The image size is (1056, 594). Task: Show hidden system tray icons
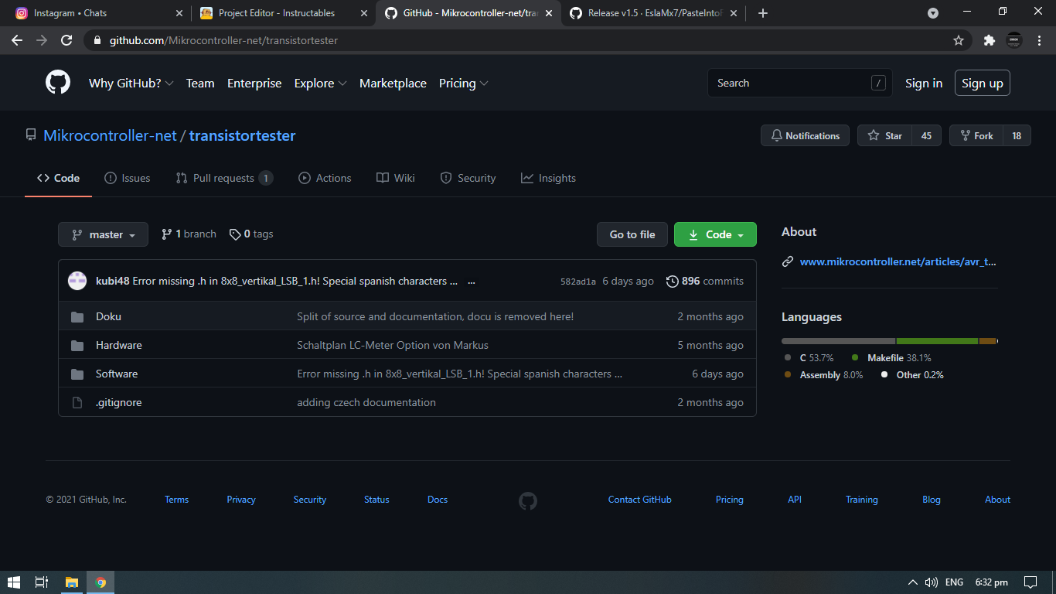pyautogui.click(x=912, y=582)
